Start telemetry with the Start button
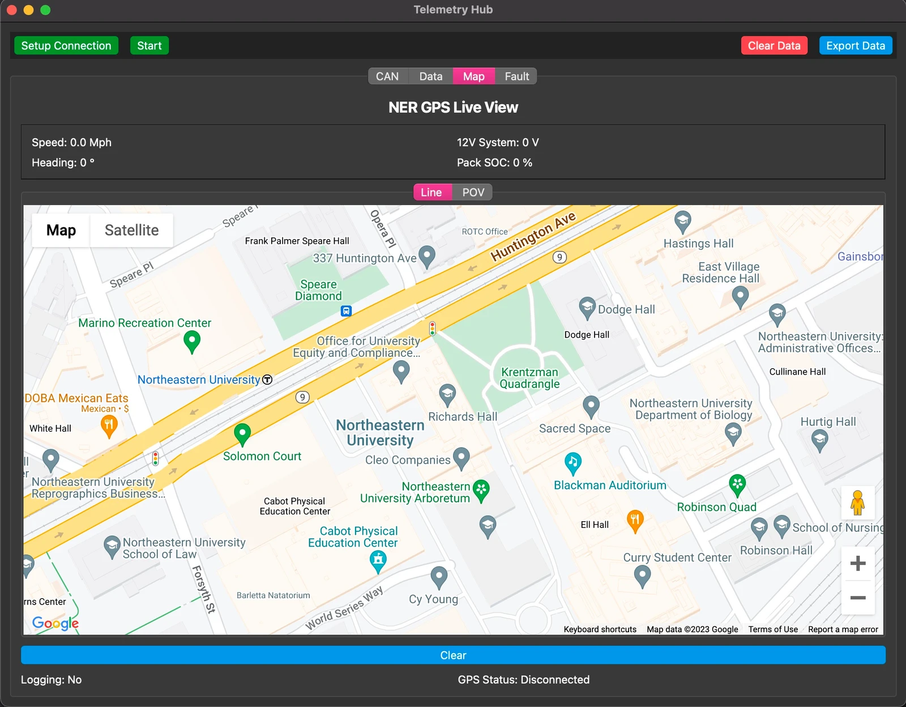The width and height of the screenshot is (906, 707). click(149, 46)
